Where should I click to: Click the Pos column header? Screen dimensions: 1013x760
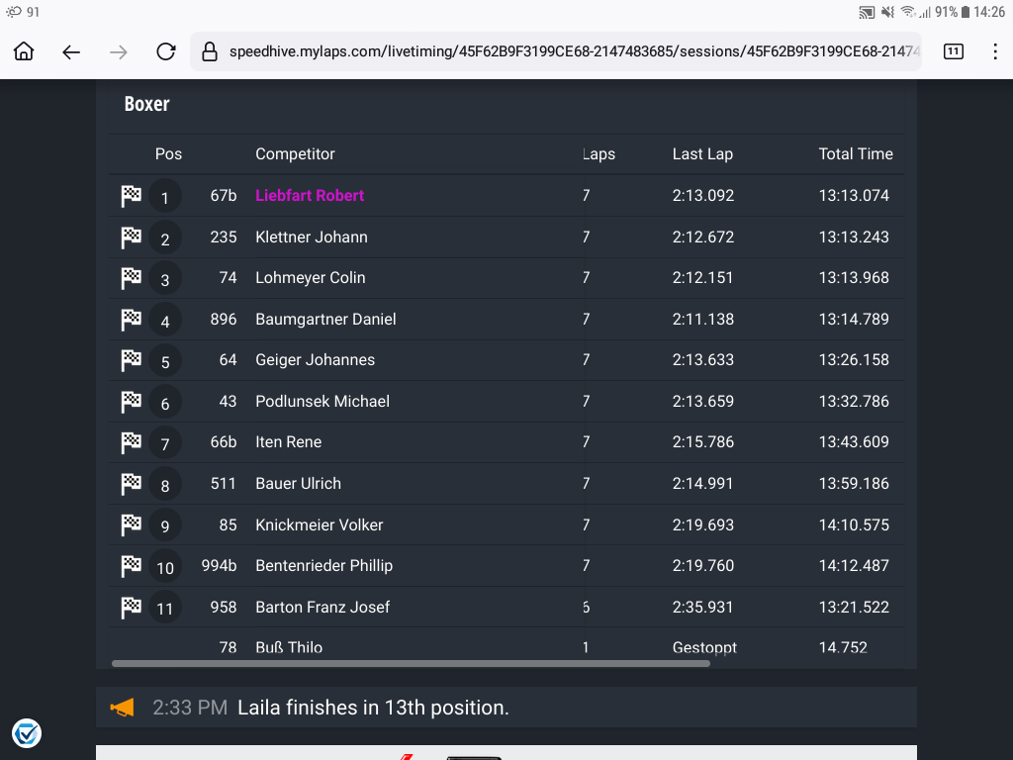tap(168, 154)
